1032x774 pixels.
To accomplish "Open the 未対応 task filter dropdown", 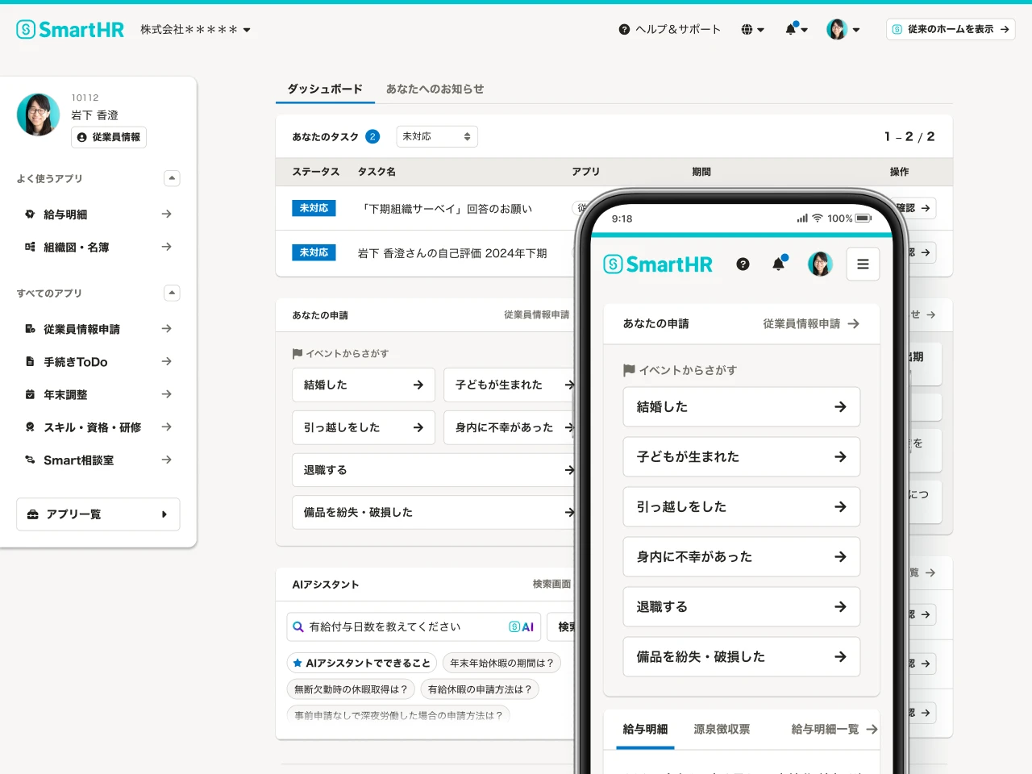I will pos(437,136).
